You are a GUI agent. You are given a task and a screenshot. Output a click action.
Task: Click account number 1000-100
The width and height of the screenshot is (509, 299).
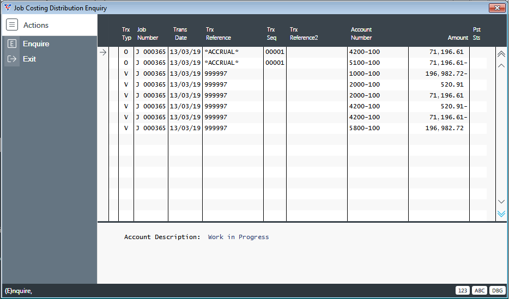[x=364, y=74]
